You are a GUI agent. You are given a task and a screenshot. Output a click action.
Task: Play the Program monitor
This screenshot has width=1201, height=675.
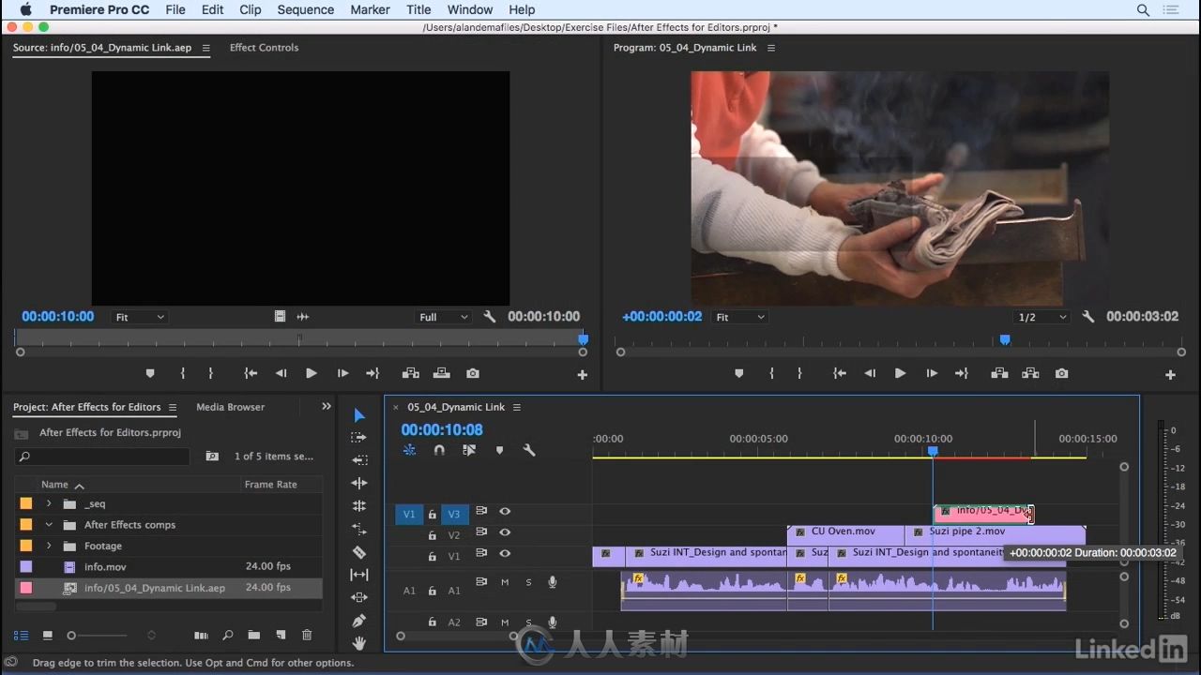coord(900,373)
